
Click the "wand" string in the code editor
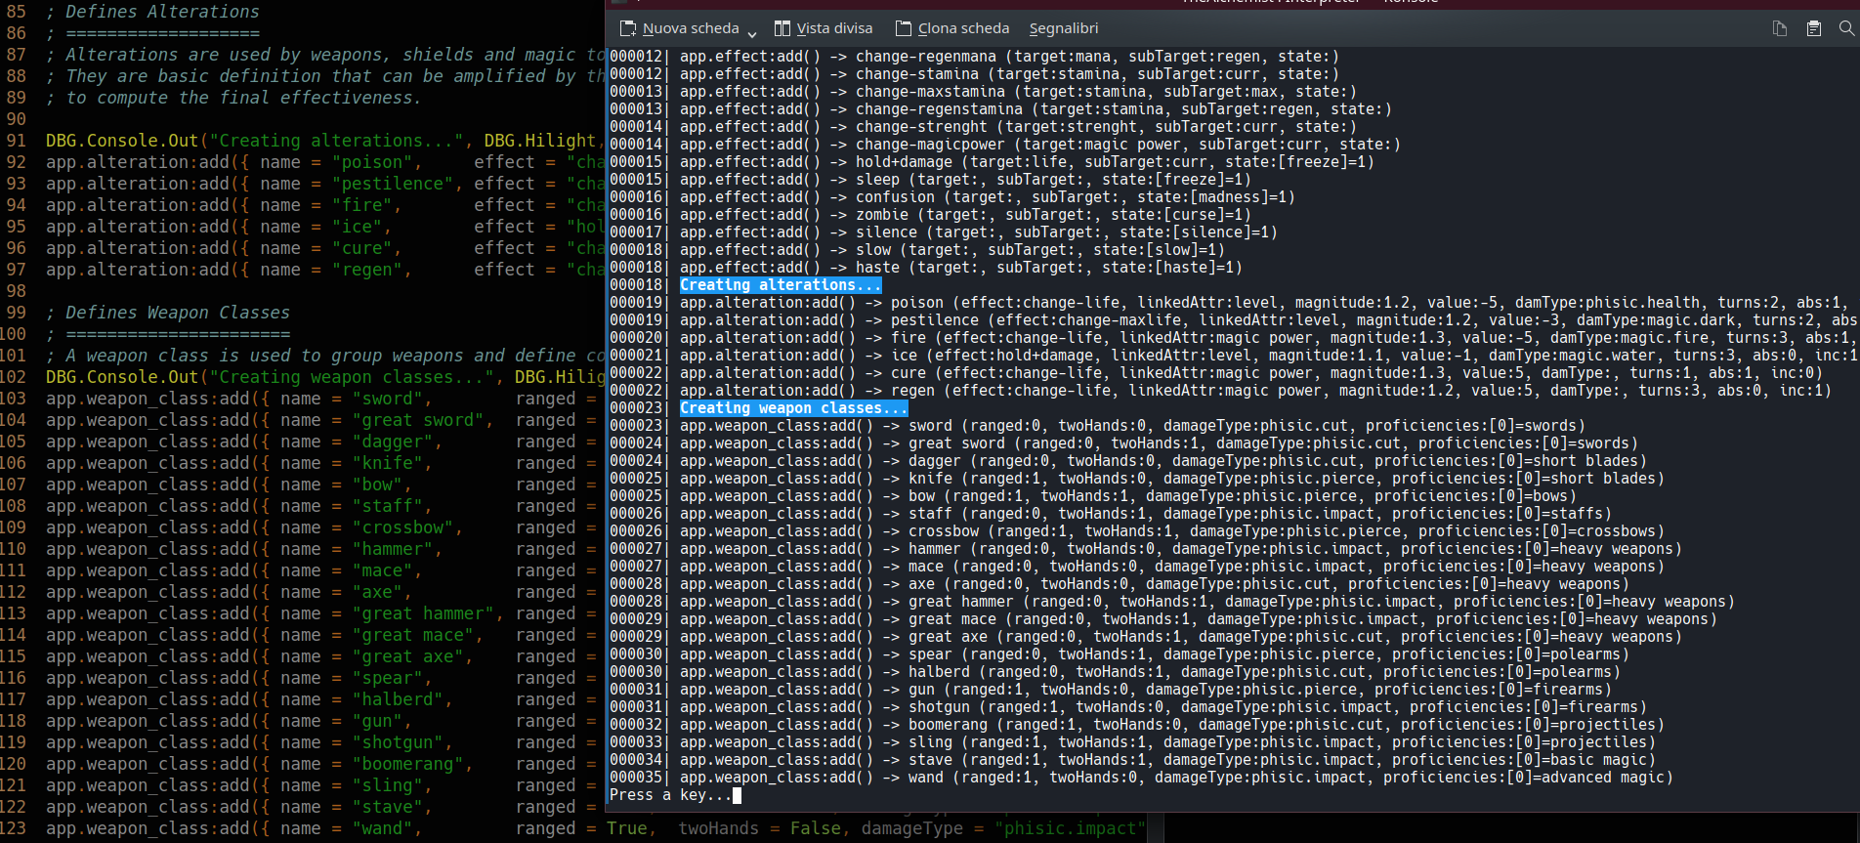point(382,828)
